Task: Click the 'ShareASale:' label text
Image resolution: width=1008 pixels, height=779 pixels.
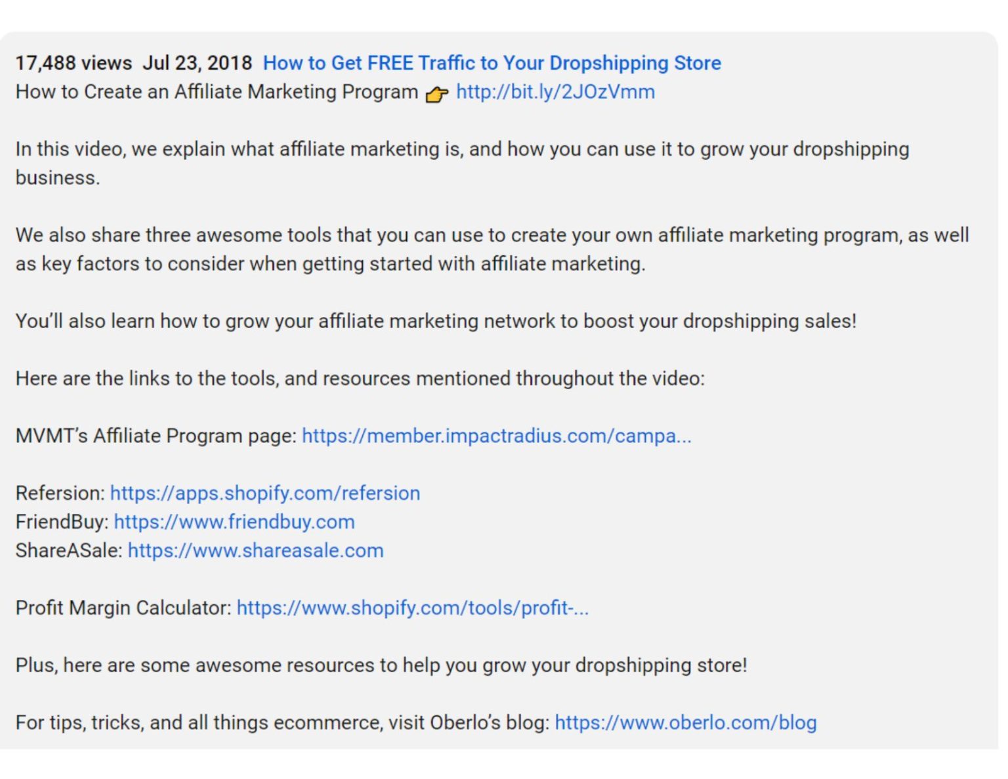Action: click(69, 551)
